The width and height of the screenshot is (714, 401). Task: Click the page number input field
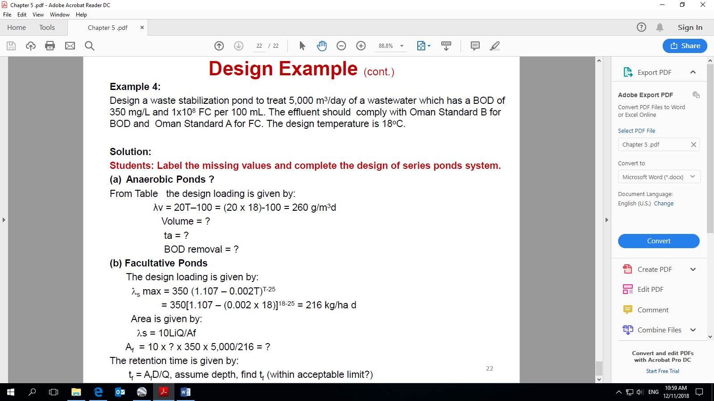(259, 46)
